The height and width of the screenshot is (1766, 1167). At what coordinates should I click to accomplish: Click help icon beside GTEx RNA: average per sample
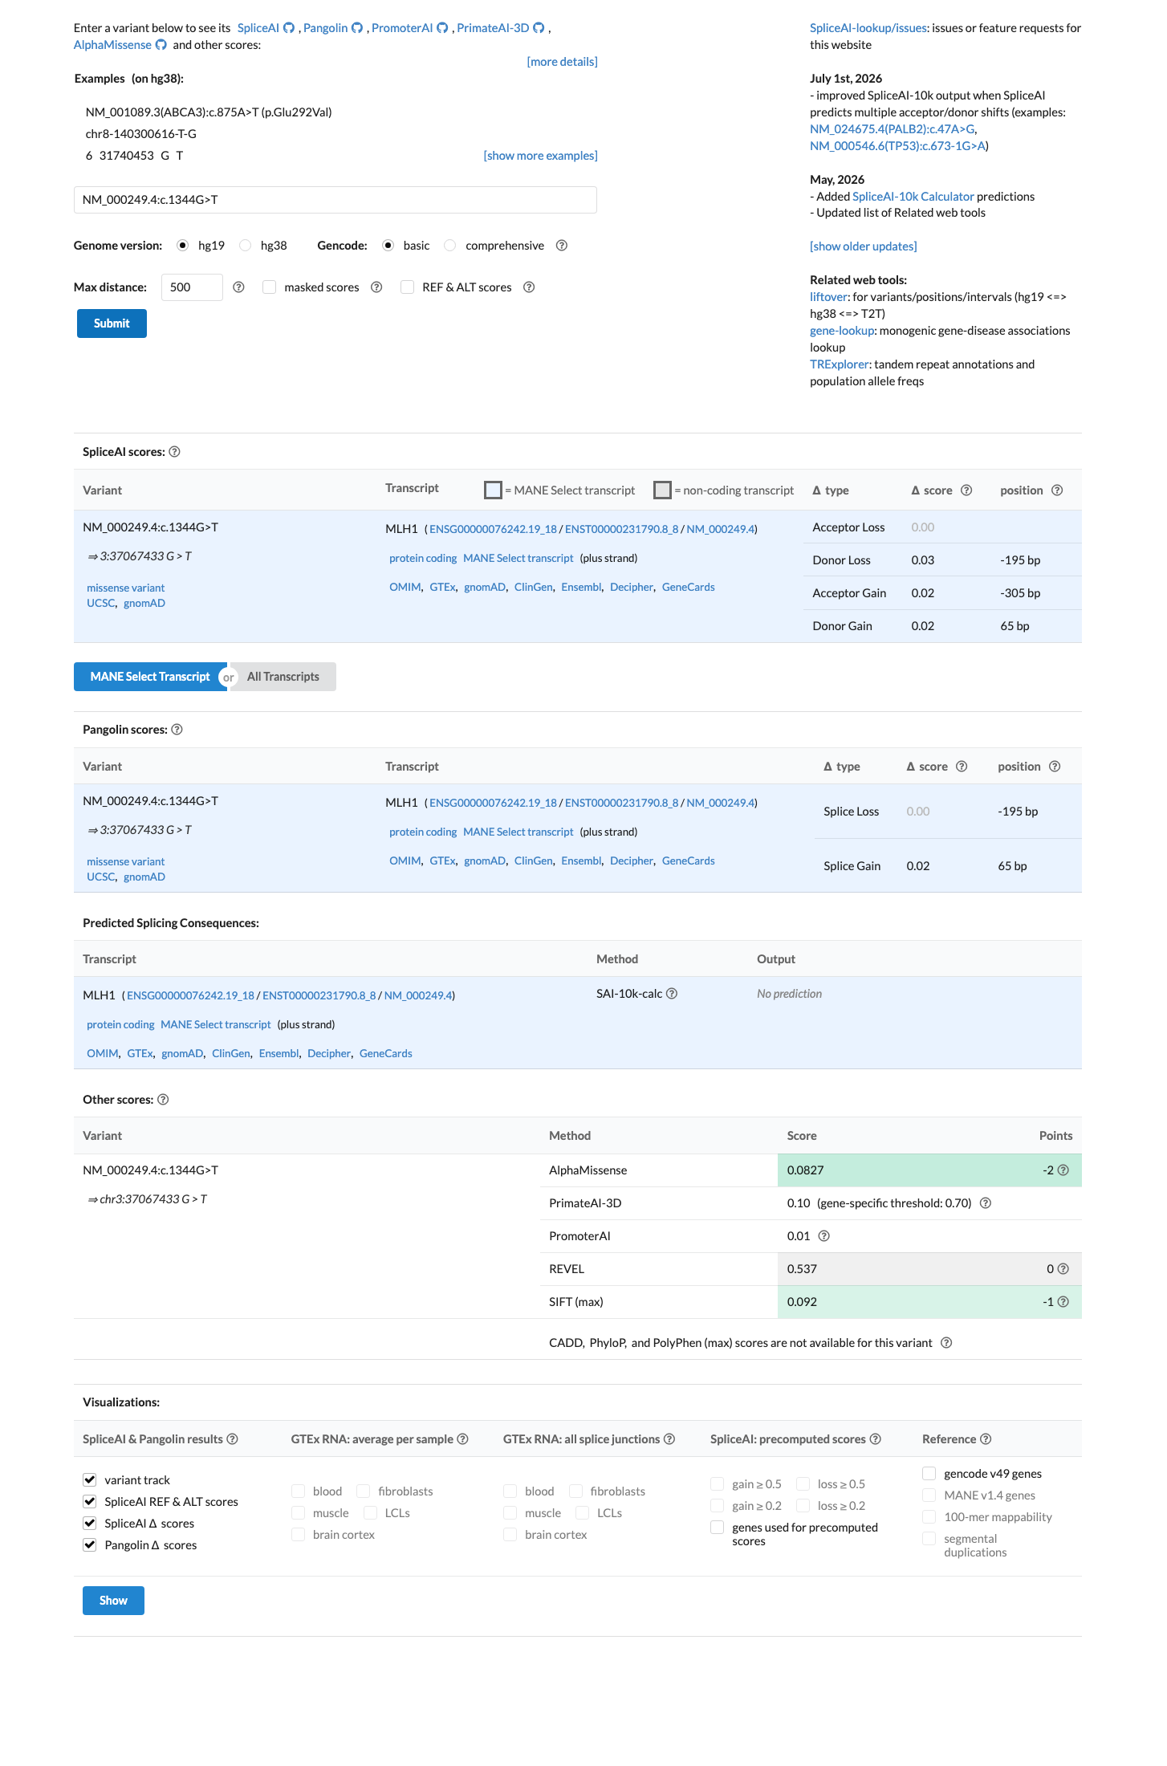pyautogui.click(x=462, y=1439)
